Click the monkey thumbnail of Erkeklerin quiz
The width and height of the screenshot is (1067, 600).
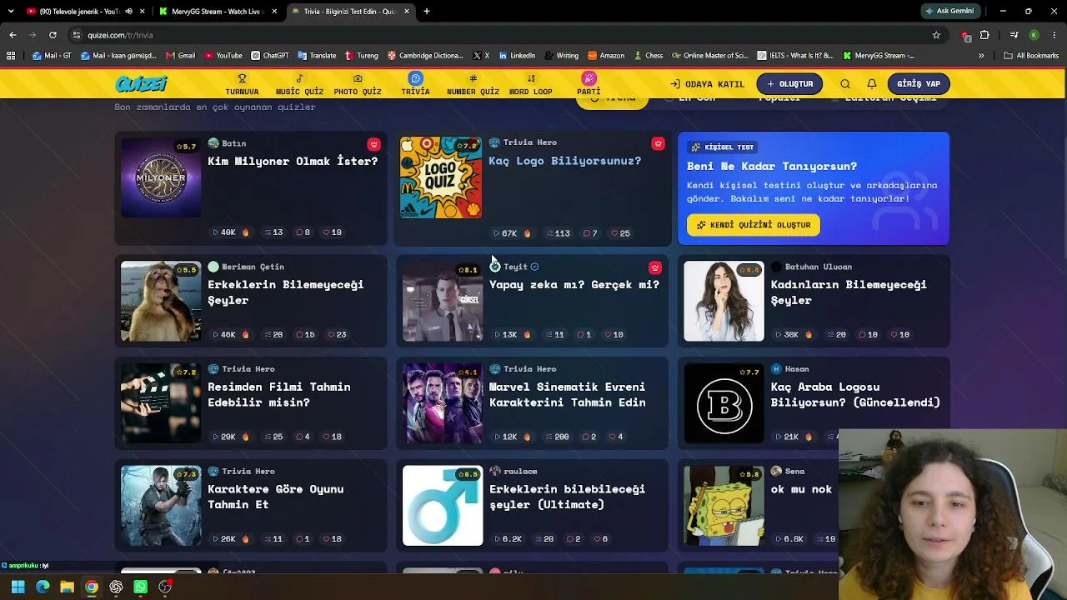(161, 302)
